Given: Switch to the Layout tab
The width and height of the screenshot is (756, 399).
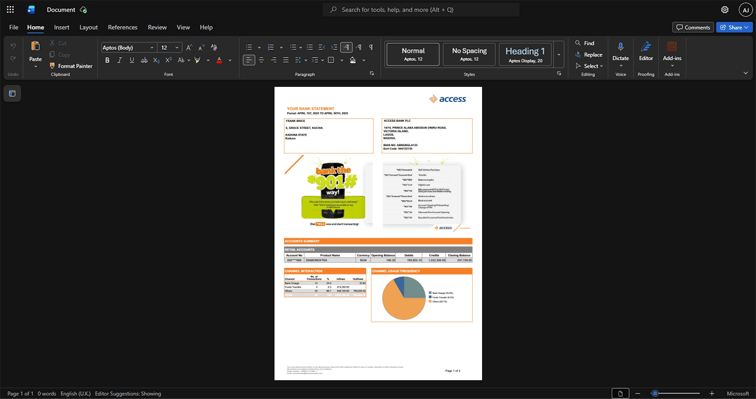Looking at the screenshot, I should click(89, 27).
